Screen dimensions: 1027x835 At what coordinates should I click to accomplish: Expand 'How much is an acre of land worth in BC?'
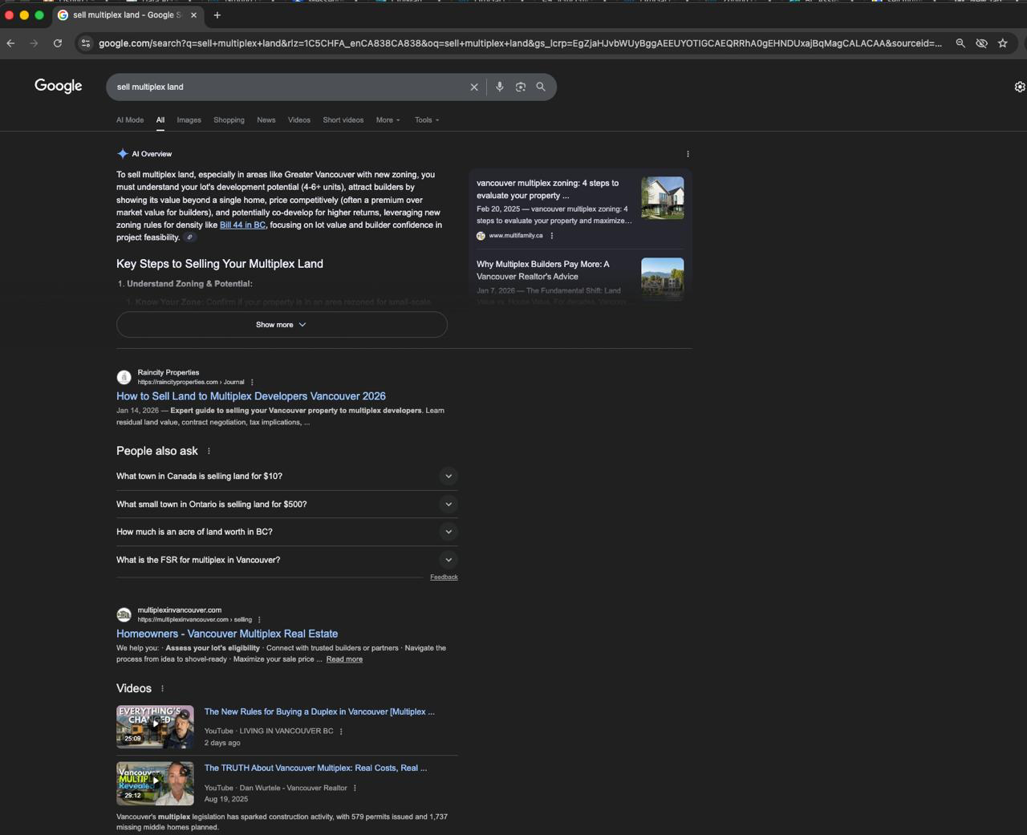(286, 532)
